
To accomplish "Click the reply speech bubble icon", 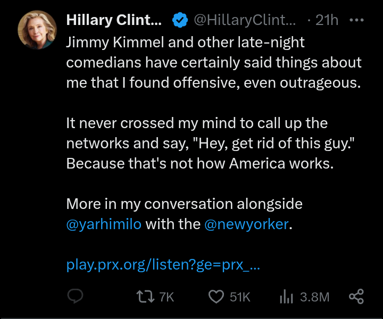I will click(x=75, y=297).
